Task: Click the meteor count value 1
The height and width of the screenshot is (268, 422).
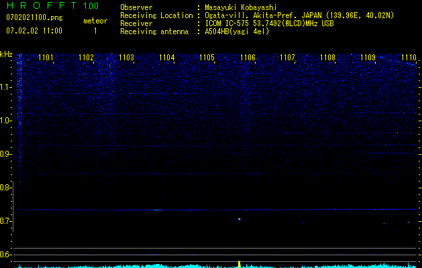Action: coord(95,31)
